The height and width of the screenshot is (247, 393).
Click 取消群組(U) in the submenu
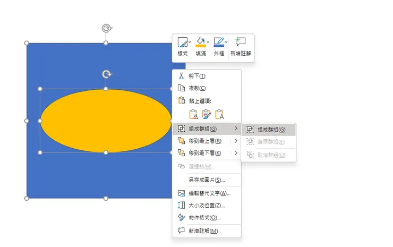(x=269, y=155)
